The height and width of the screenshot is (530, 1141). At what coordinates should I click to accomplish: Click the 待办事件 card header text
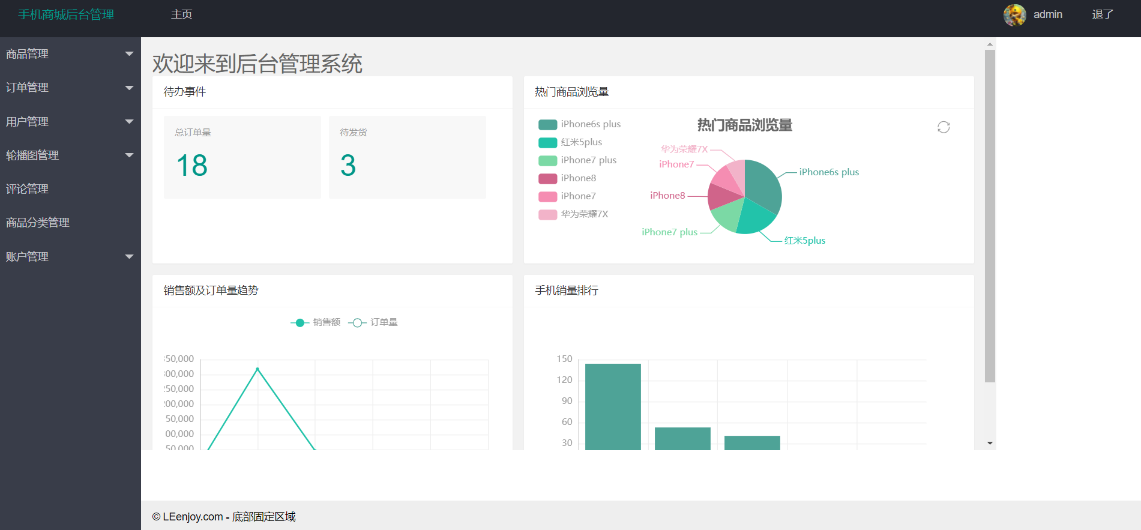pyautogui.click(x=185, y=92)
